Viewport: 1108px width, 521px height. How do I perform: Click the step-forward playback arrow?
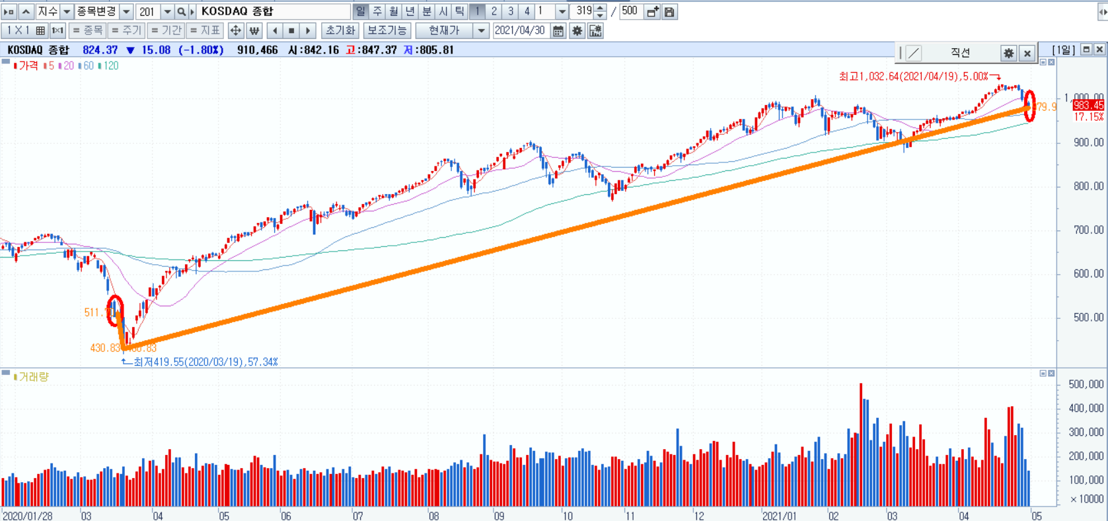point(308,30)
